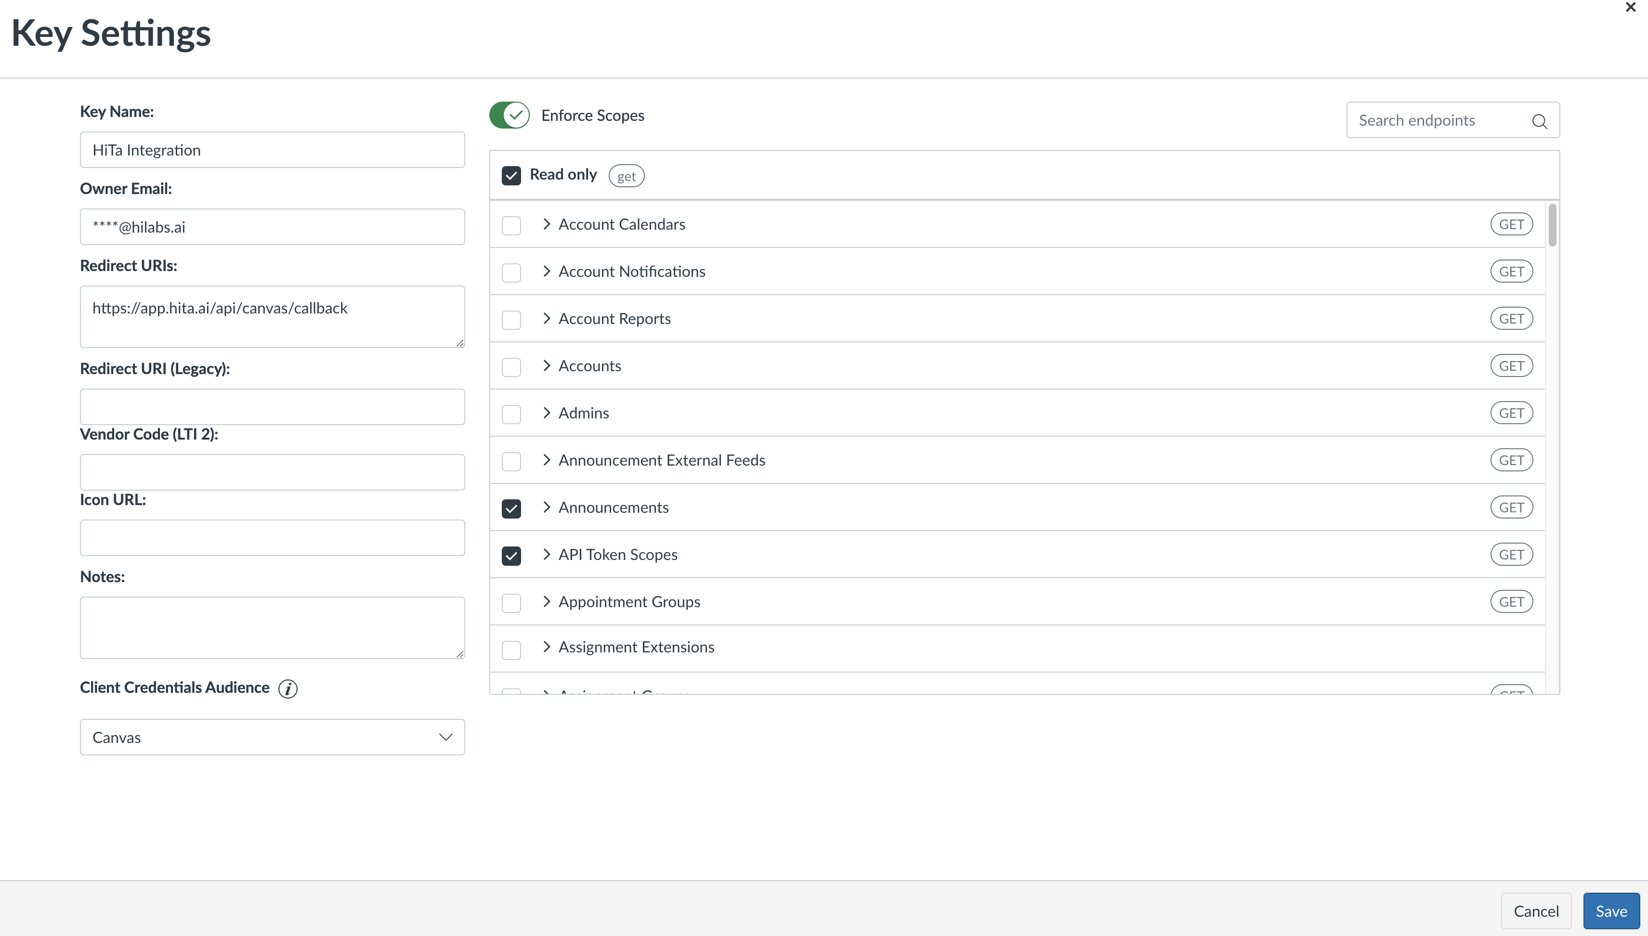The height and width of the screenshot is (936, 1648).
Task: Check the Account Notifications checkbox
Action: click(511, 273)
